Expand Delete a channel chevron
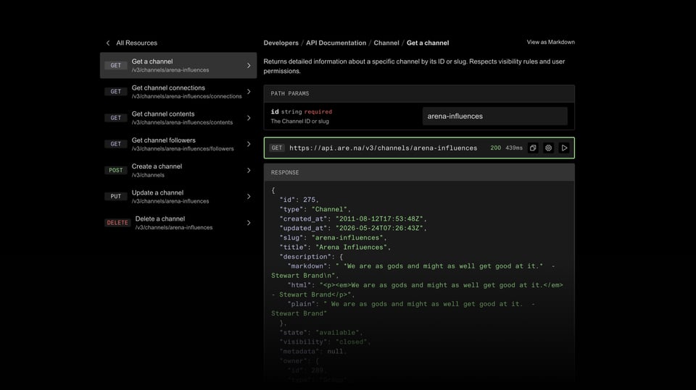The height and width of the screenshot is (390, 696). [249, 223]
